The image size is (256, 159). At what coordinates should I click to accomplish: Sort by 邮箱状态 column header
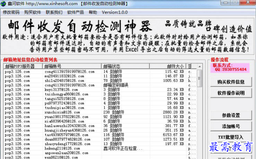pos(125,66)
